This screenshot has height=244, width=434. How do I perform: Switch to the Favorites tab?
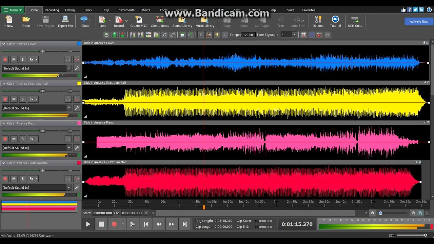309,10
